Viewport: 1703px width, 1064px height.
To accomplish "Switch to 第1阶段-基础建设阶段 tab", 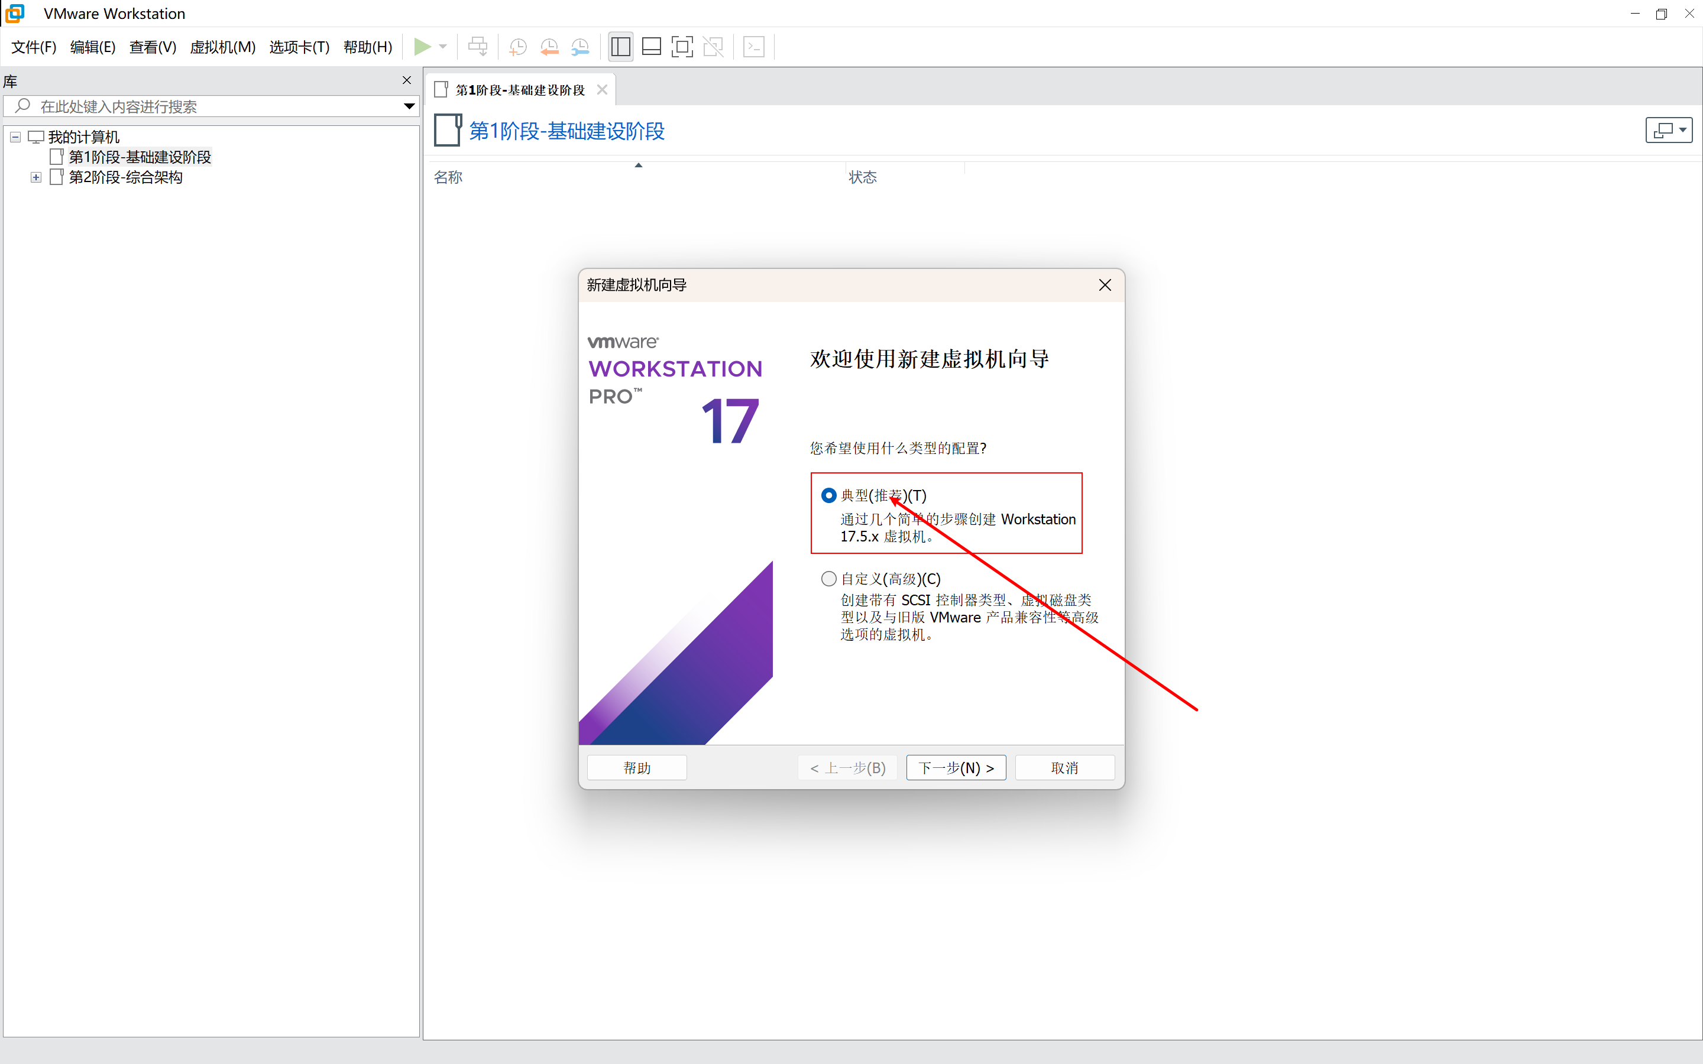I will point(519,90).
